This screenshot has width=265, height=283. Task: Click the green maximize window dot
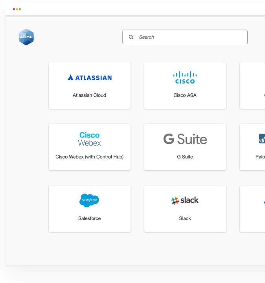[20, 9]
